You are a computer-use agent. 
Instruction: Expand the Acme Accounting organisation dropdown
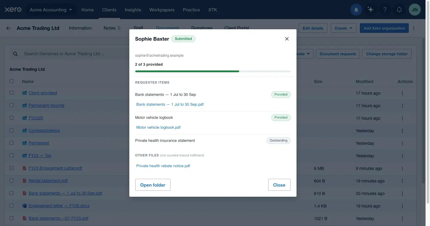(x=51, y=10)
